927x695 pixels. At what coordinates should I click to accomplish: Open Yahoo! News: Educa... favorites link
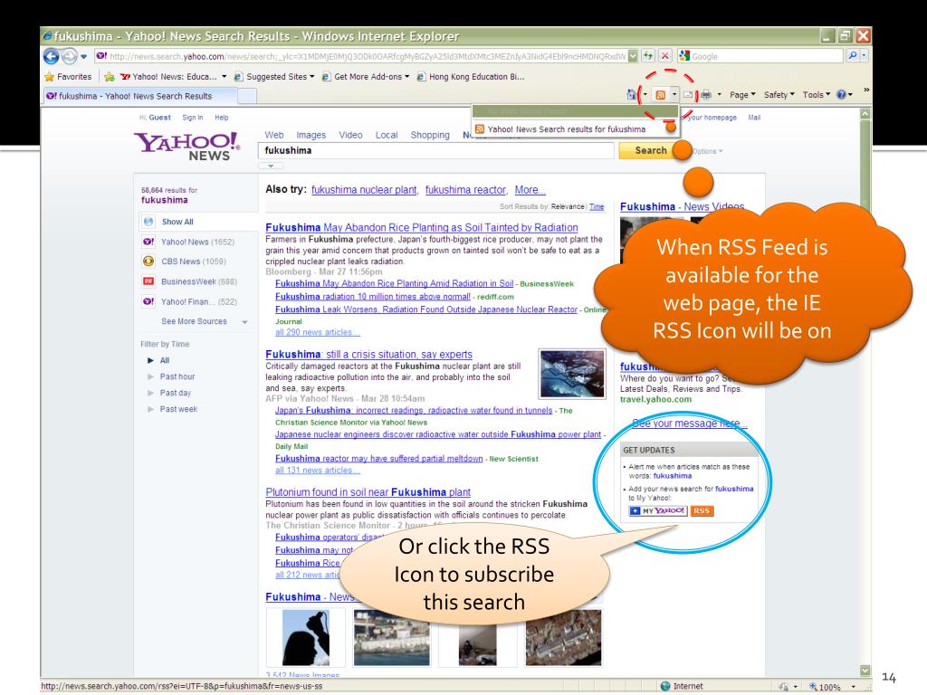coord(168,77)
